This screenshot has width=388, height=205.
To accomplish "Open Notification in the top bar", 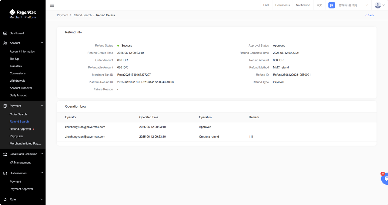I will [303, 5].
